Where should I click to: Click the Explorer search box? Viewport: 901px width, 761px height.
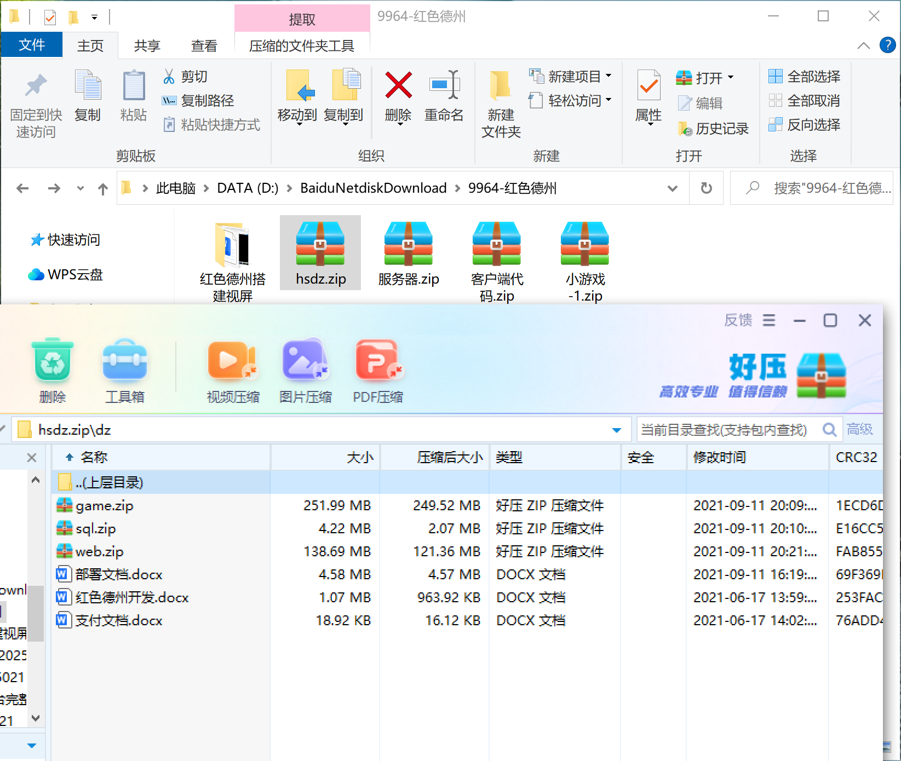coord(812,188)
